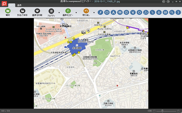182x113 pixels.
Task: Select the speech bubble callout tool
Action: click(120, 12)
